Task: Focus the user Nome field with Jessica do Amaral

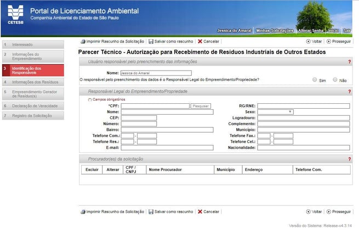Action: pyautogui.click(x=156, y=73)
